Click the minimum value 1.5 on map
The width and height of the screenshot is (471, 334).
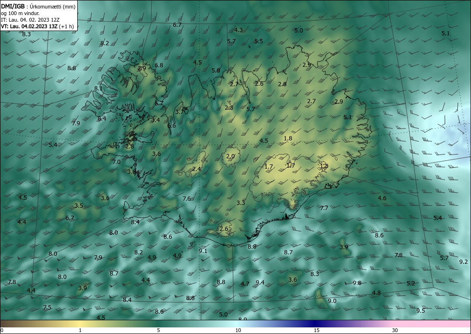tap(324, 166)
